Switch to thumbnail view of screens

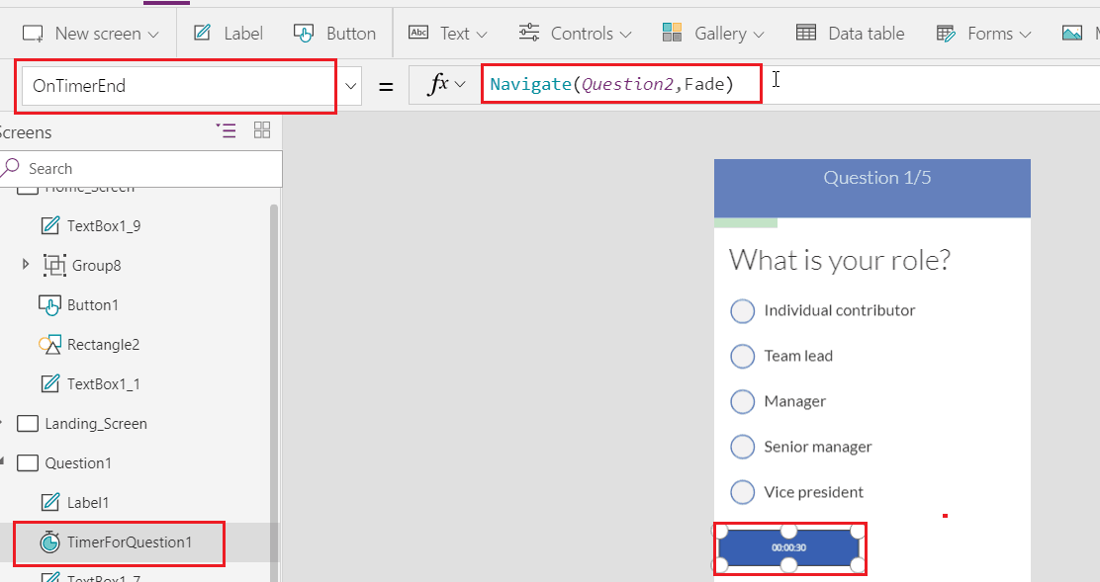point(261,130)
